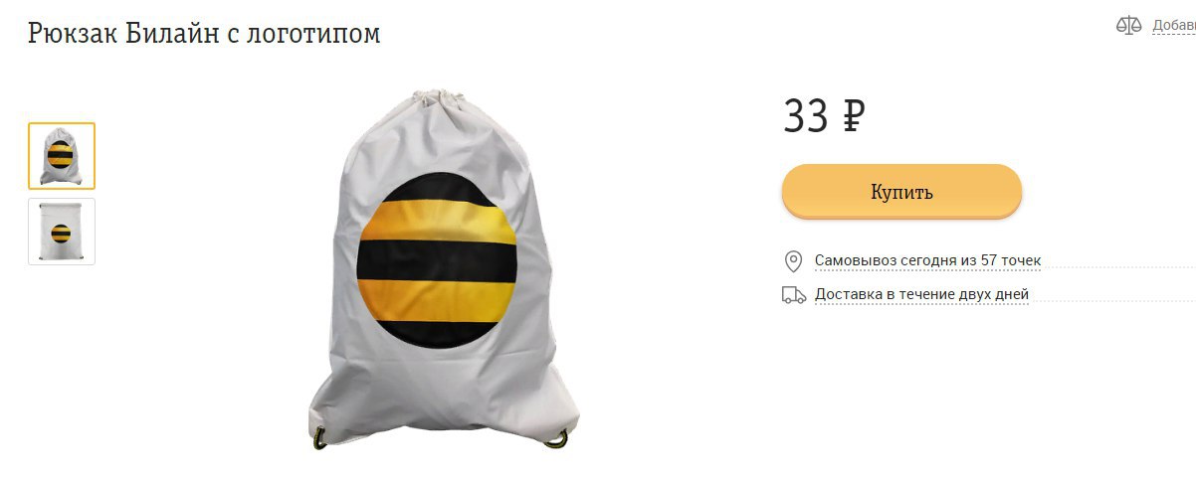
Task: Open "Доставка в течение двух дней" link
Action: [921, 294]
